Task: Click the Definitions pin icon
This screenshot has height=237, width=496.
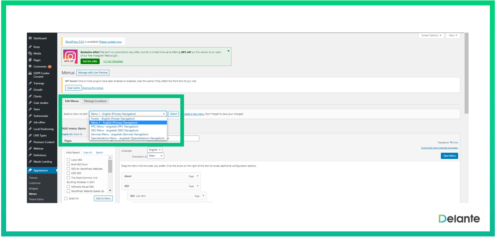Action: (x=30, y=155)
